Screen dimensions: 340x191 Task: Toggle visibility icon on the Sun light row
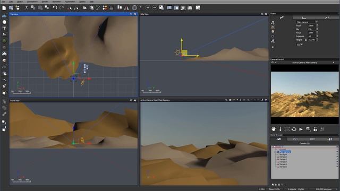(x=337, y=154)
